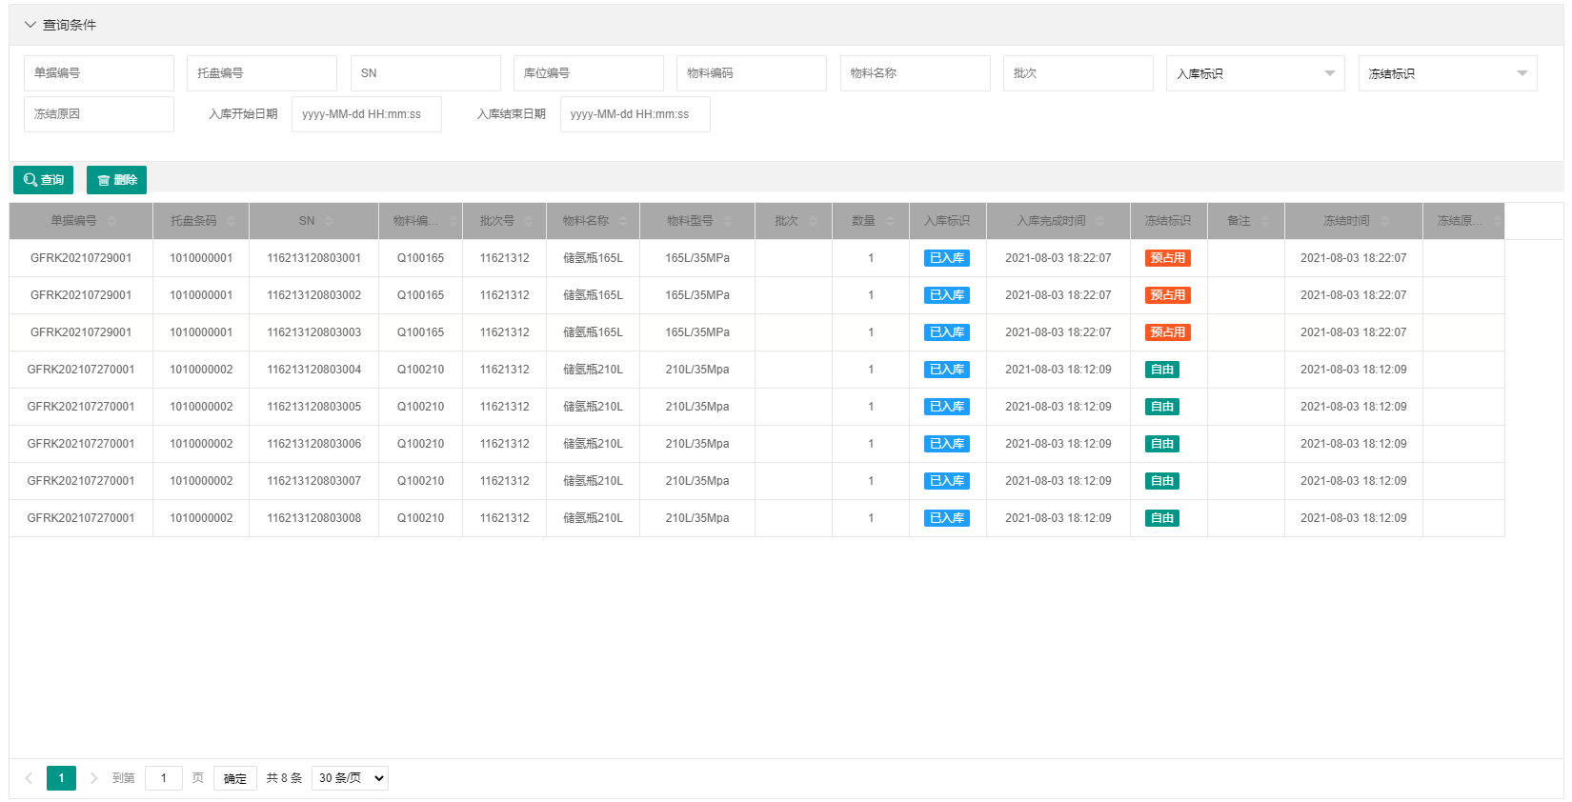Sort by 入库完成时间 column sort icon
Viewport: 1572px width, 802px height.
click(1101, 221)
